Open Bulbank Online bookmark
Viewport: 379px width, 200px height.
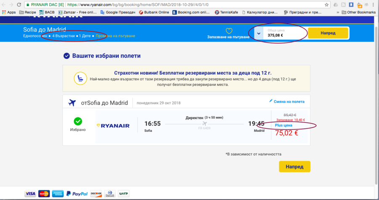[154, 12]
